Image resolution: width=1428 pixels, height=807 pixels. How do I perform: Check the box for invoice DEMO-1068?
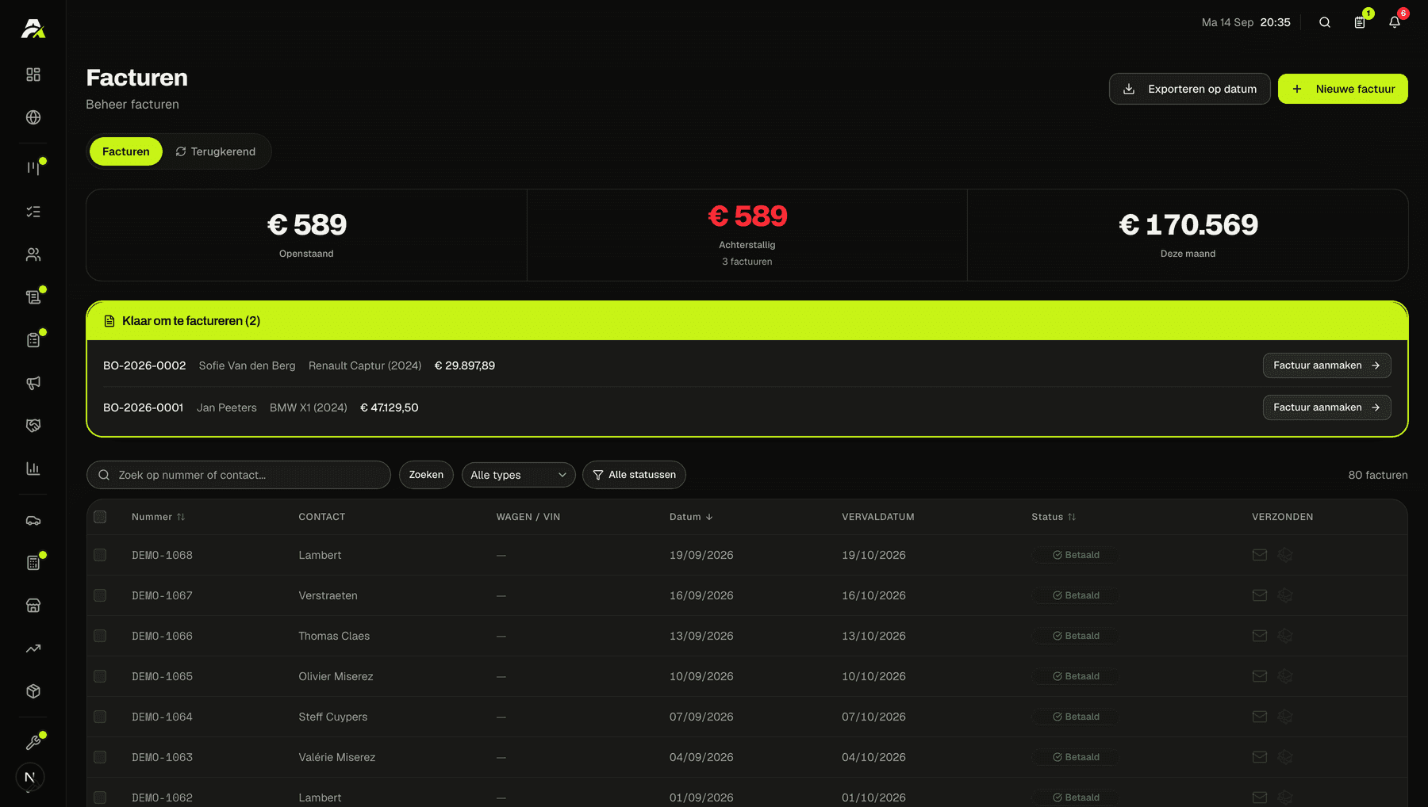(100, 555)
